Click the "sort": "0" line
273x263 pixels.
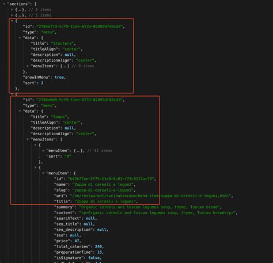[x=59, y=157]
